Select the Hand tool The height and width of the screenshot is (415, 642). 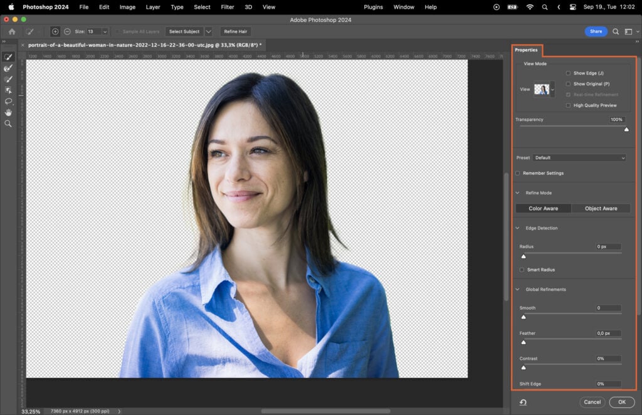tap(8, 113)
